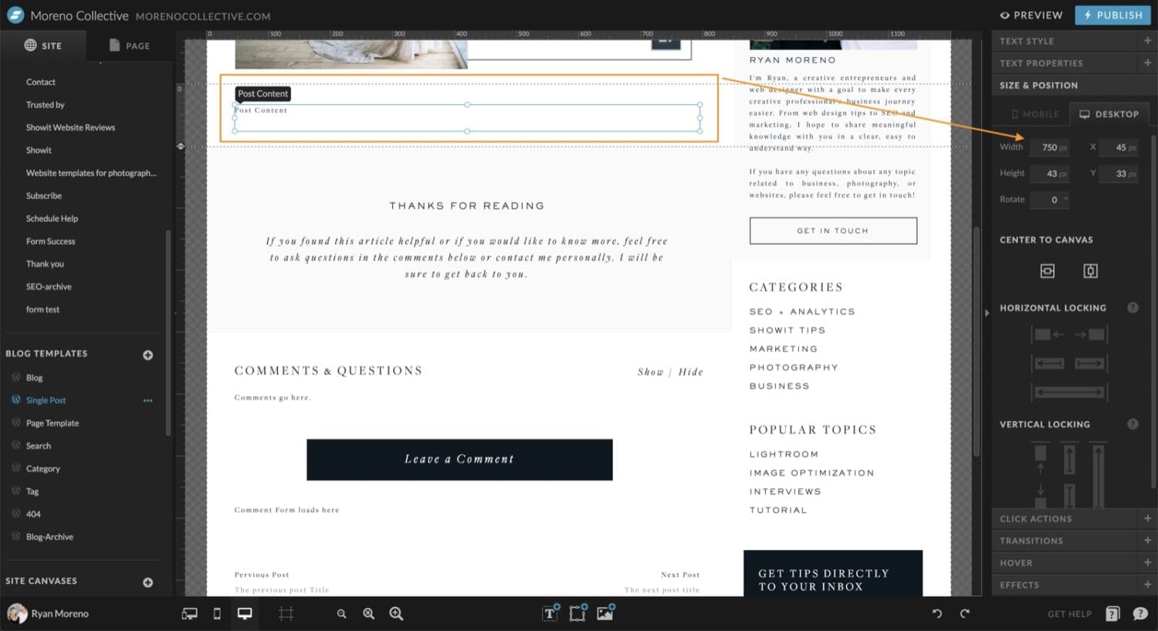Viewport: 1158px width, 631px height.
Task: Publish the website
Action: 1112,15
